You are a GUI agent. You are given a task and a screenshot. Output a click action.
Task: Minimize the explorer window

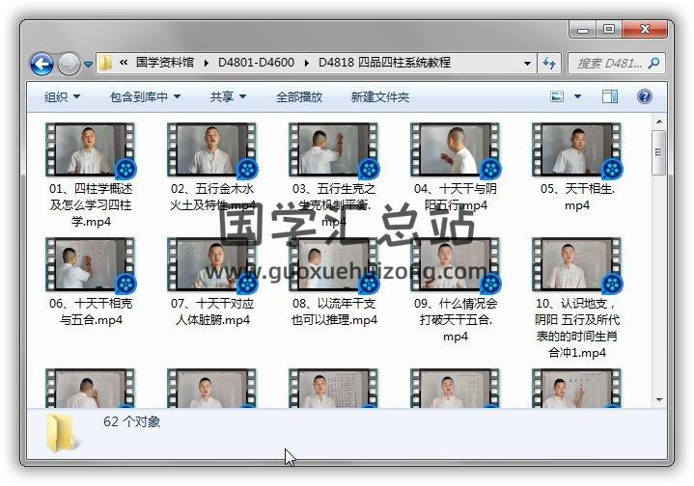click(x=583, y=30)
